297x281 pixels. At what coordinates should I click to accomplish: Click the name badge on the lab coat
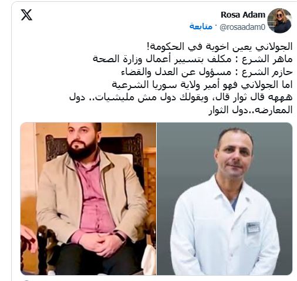click(x=253, y=228)
